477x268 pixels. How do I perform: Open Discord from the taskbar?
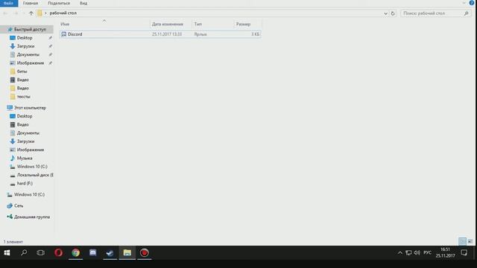click(92, 253)
